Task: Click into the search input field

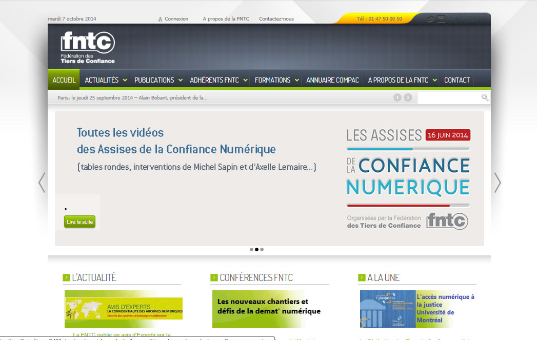Action: click(449, 97)
